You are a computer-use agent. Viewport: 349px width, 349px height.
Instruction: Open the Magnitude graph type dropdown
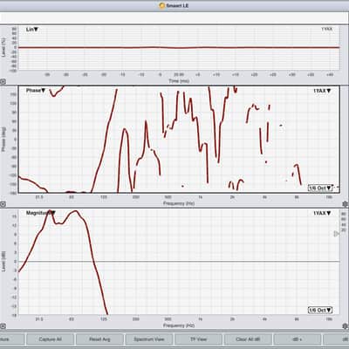click(x=41, y=213)
